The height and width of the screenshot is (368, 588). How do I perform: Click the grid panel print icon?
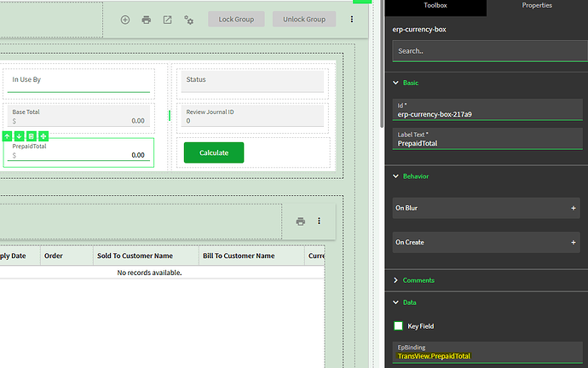[x=300, y=221]
